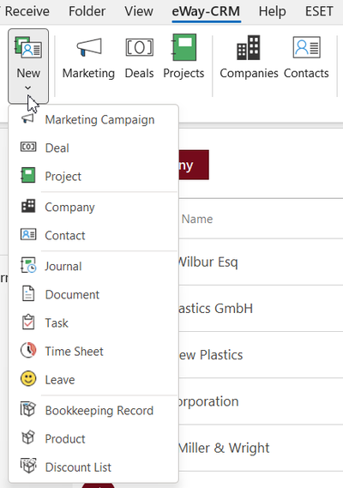The width and height of the screenshot is (343, 488).
Task: Choose Marketing Campaign in the New menu
Action: [x=93, y=119]
